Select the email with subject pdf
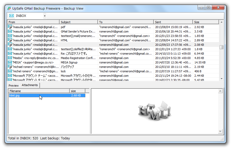Viewport: 232px width, 149px height. tap(63, 27)
